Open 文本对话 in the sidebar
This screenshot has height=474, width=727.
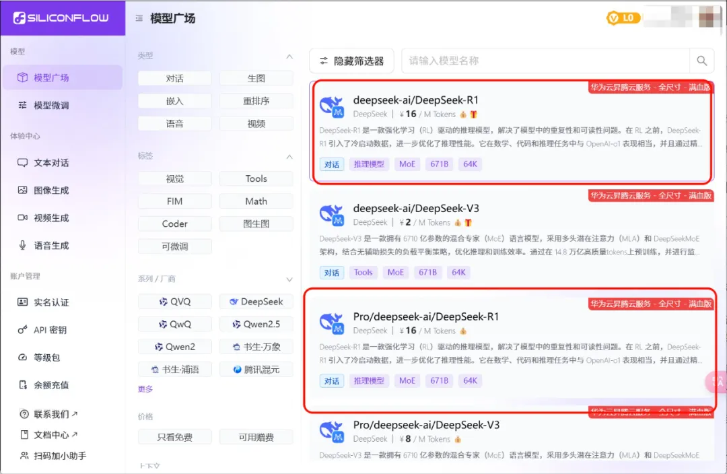click(x=52, y=163)
